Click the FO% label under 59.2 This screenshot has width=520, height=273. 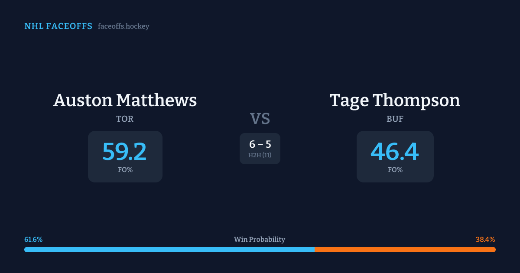(x=125, y=170)
